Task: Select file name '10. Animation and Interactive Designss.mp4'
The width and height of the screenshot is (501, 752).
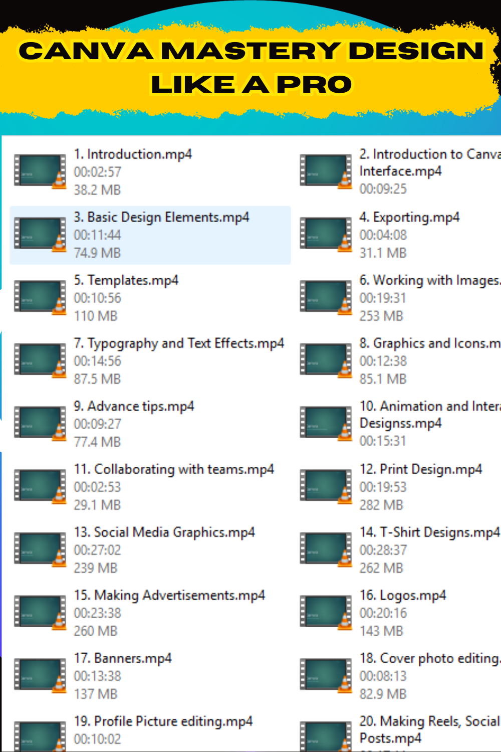Action: tap(430, 415)
